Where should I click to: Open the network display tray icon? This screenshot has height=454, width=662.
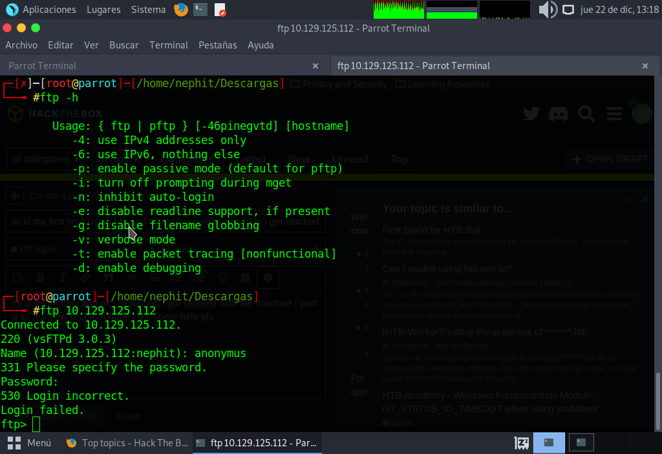coord(568,10)
